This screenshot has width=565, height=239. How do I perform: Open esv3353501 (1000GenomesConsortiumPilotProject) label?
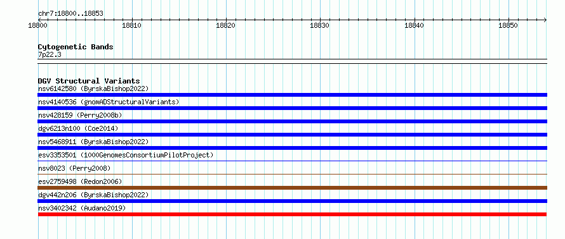click(126, 155)
